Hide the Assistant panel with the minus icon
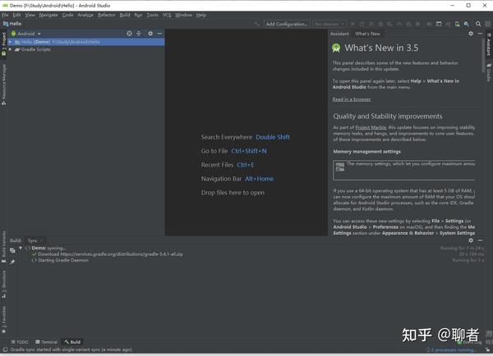The image size is (493, 356). click(x=480, y=34)
